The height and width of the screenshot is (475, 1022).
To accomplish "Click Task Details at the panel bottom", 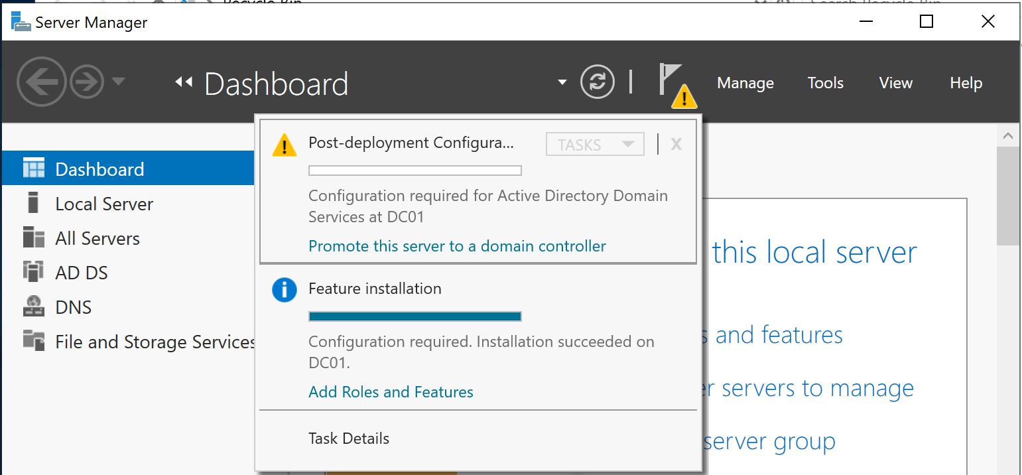I will coord(348,438).
